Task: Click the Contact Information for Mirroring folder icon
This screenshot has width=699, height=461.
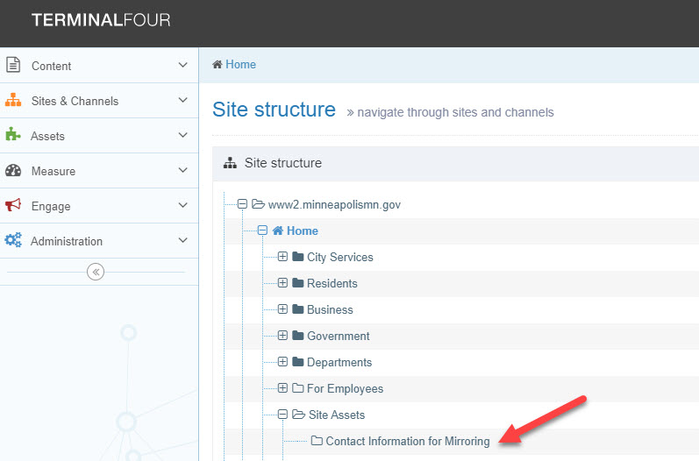Action: (317, 441)
